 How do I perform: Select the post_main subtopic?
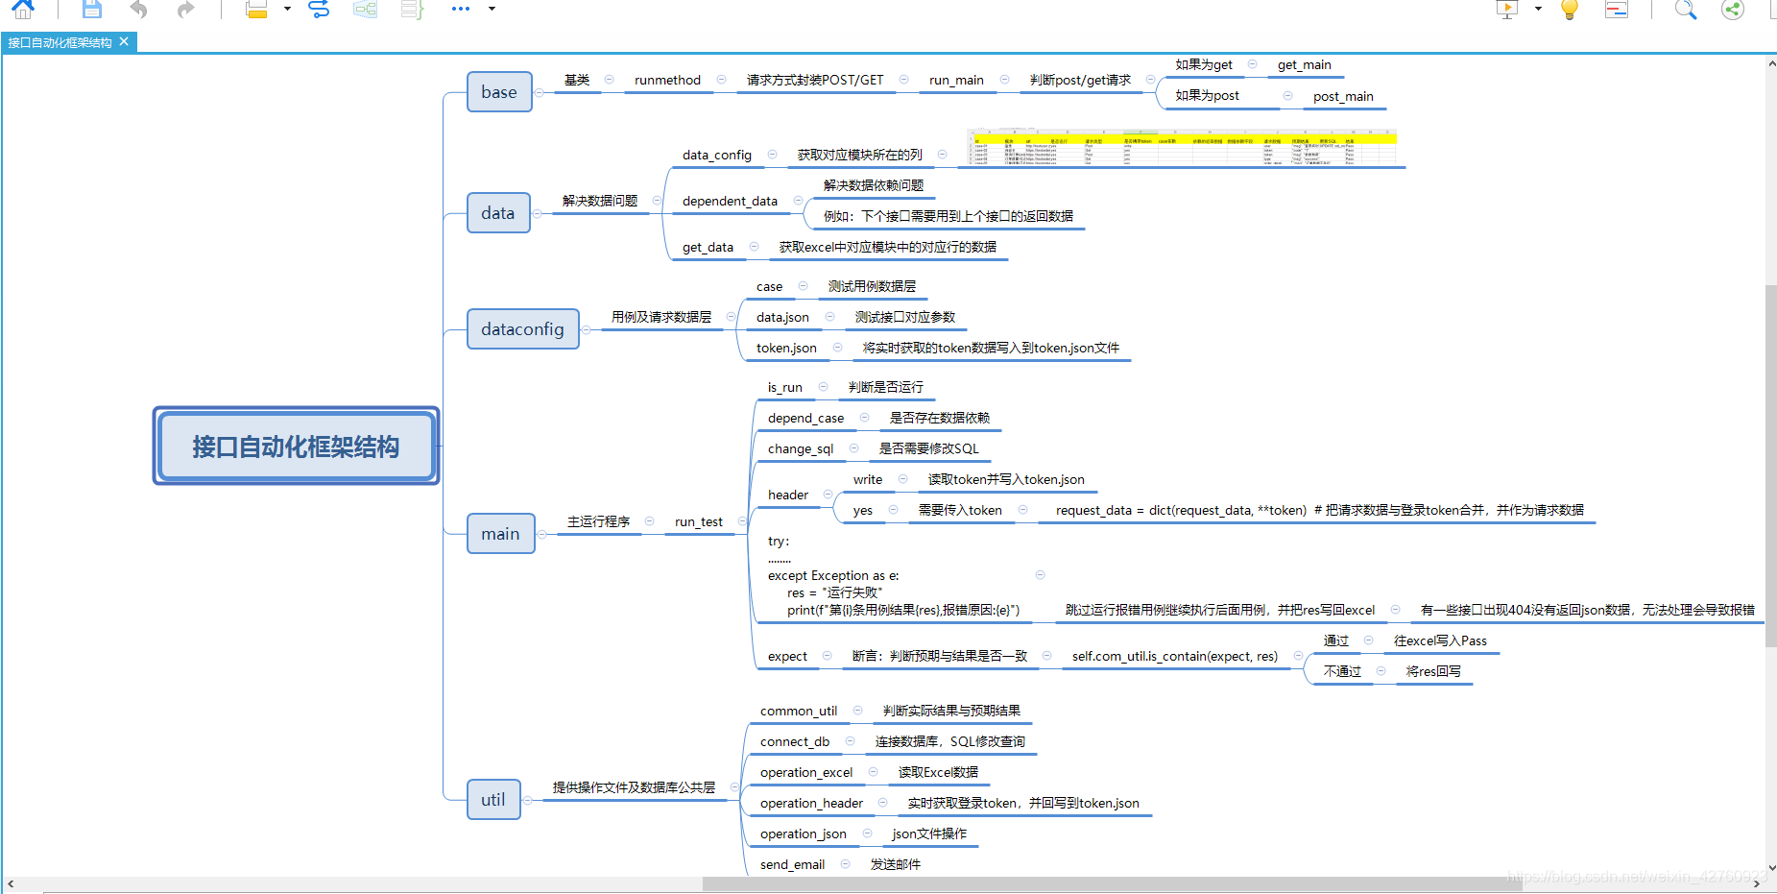pos(1343,97)
